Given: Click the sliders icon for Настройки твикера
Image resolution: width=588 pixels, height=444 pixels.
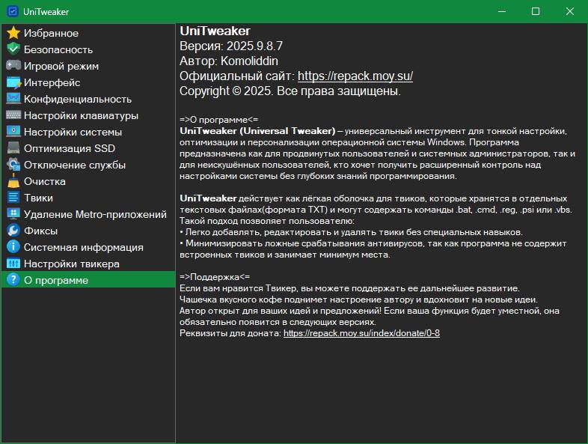Looking at the screenshot, I should tap(13, 264).
